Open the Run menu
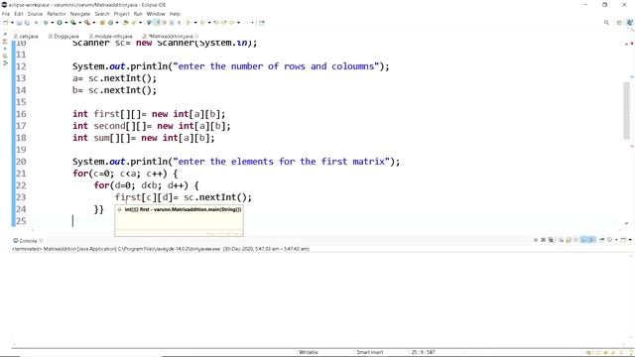The height and width of the screenshot is (357, 635). pyautogui.click(x=138, y=14)
